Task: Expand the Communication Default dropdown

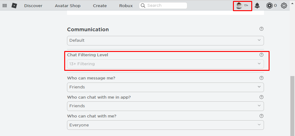Action: tap(165, 40)
